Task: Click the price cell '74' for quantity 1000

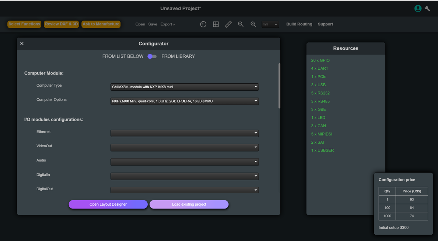Action: [x=412, y=216]
